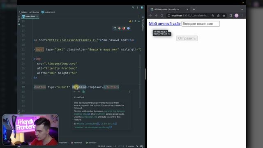Click zoom magnifier icon in address bar
Image resolution: width=263 pixels, height=148 pixels.
[x=213, y=16]
